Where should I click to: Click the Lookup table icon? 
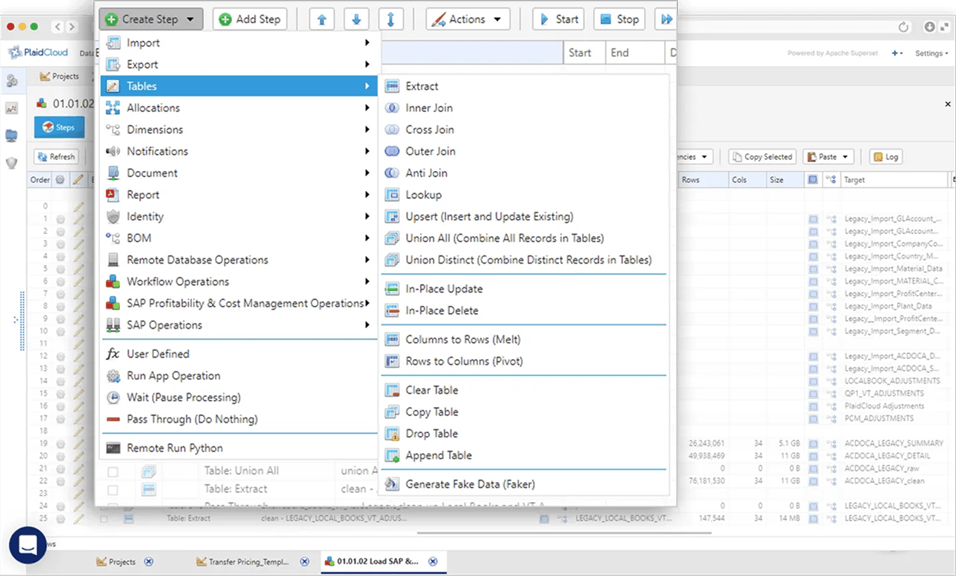(x=392, y=195)
